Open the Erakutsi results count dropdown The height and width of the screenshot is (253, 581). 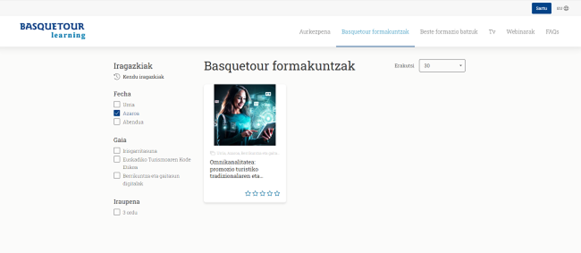(442, 66)
